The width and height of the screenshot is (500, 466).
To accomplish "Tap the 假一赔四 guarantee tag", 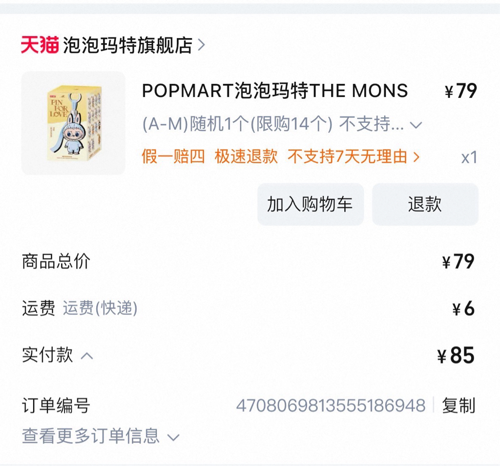I will coord(173,156).
